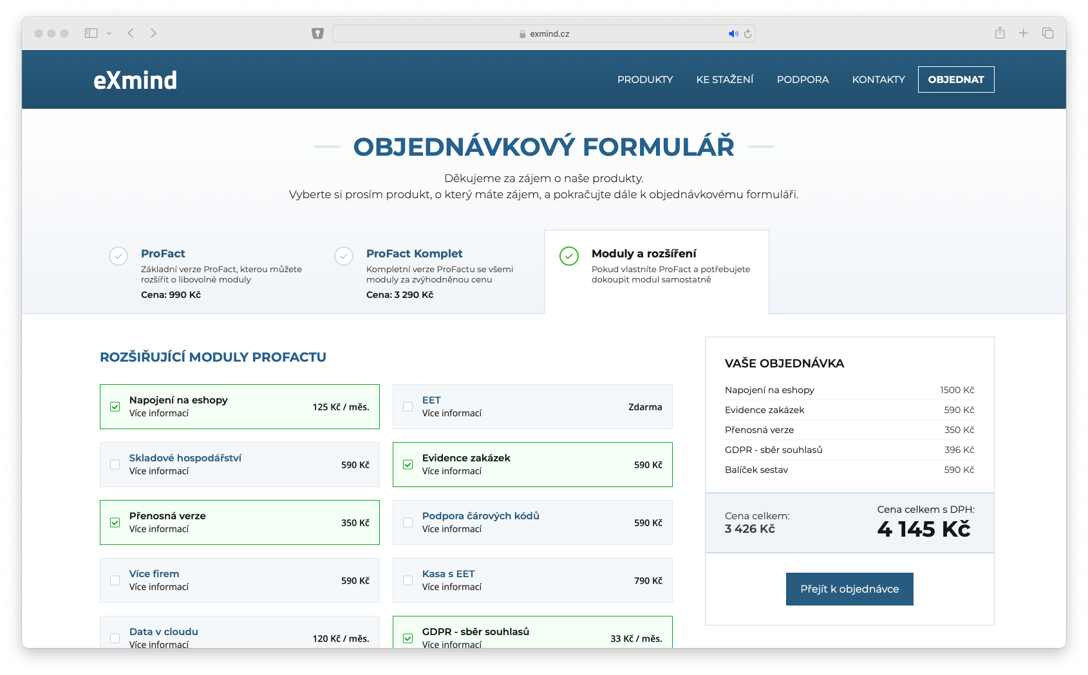Image resolution: width=1088 pixels, height=675 pixels.
Task: Uncheck the Přenosná verze checkbox
Action: [115, 522]
